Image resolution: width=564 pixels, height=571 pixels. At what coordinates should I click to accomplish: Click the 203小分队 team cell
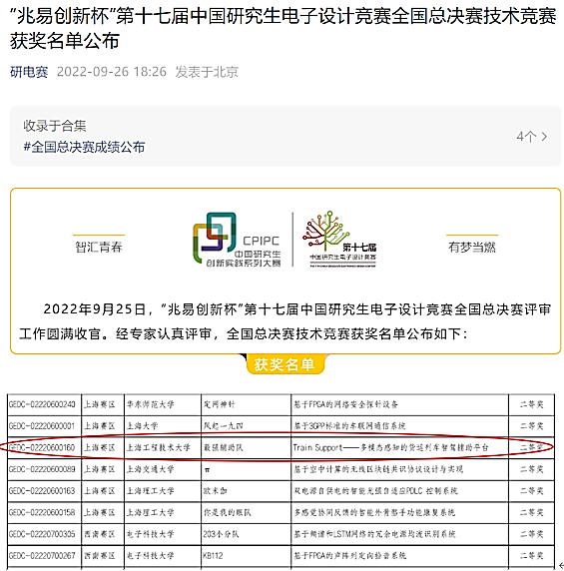(x=246, y=534)
